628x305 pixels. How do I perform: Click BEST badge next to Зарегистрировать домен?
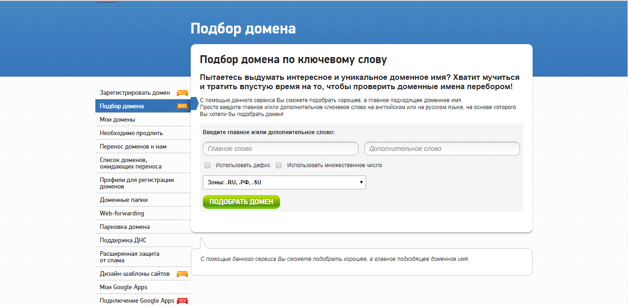click(x=182, y=93)
